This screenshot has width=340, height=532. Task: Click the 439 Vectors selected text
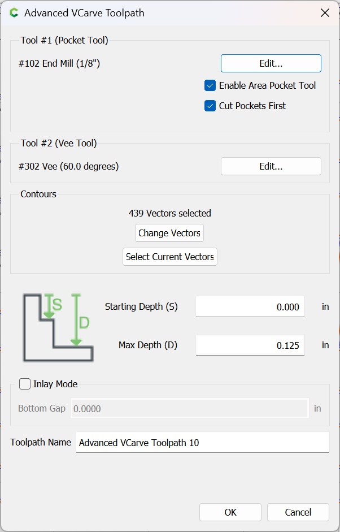pyautogui.click(x=170, y=213)
